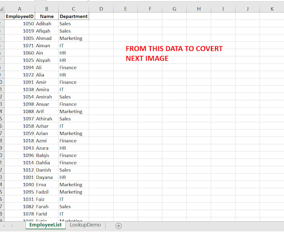Click the Name header cell
This screenshot has width=284, height=232.
[x=46, y=16]
